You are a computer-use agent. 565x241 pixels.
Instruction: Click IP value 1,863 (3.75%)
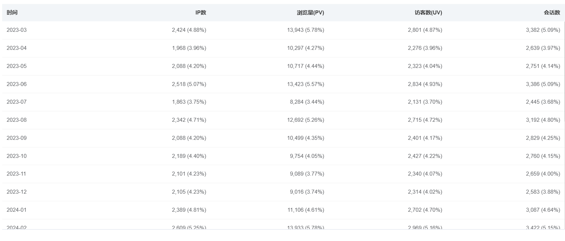tap(189, 102)
